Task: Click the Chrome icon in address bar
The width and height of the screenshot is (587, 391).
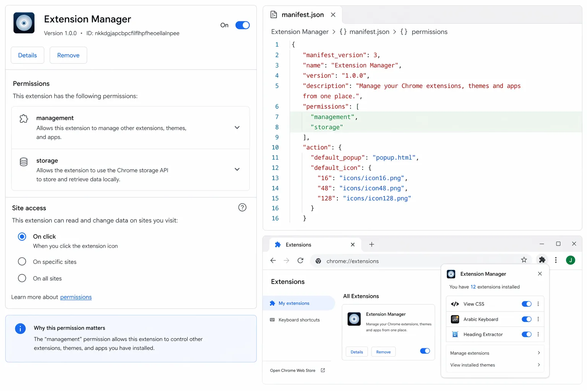Action: pyautogui.click(x=318, y=261)
